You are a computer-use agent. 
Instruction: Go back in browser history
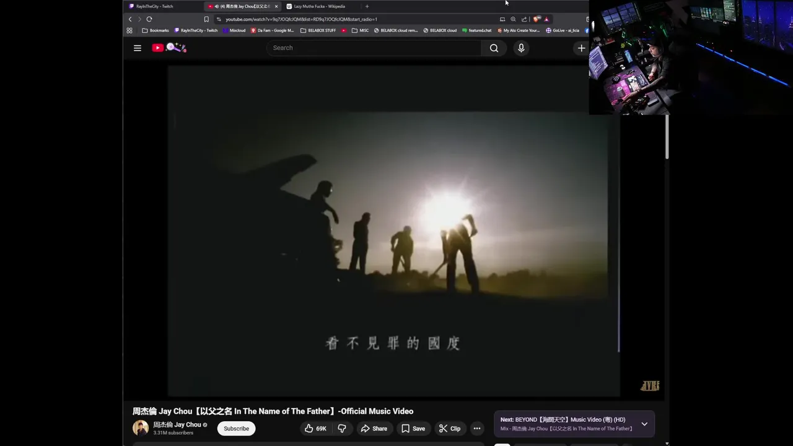click(x=130, y=19)
